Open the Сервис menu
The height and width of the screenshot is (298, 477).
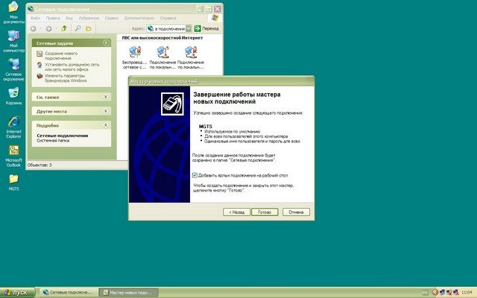point(110,16)
